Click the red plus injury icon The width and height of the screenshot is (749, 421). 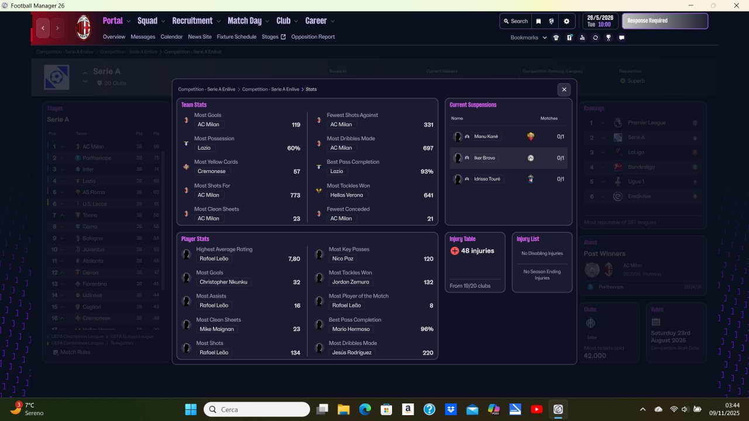pyautogui.click(x=455, y=251)
